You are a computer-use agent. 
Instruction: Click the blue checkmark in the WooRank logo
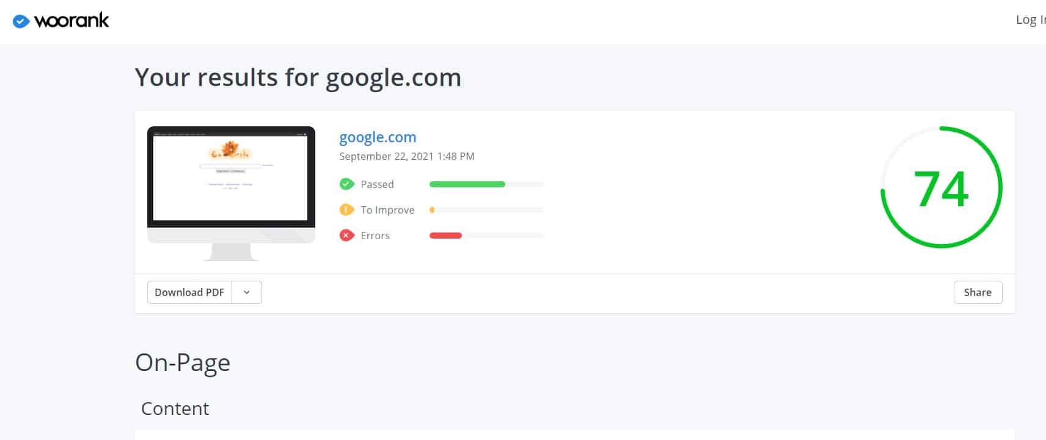pyautogui.click(x=20, y=21)
